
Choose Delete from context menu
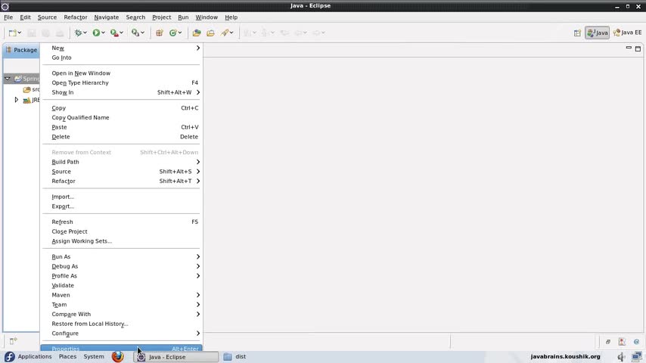pyautogui.click(x=121, y=137)
